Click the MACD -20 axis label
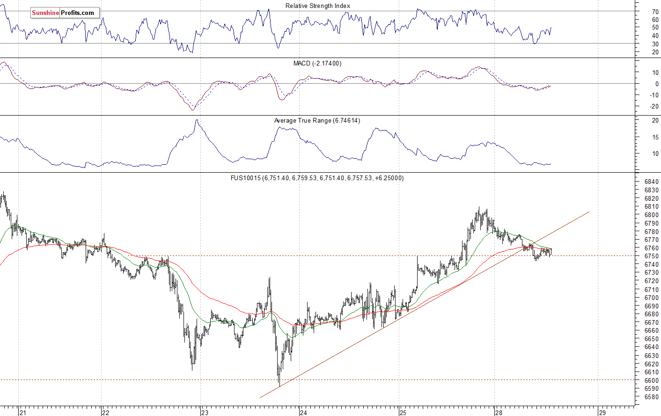Viewport: 661px width, 416px height. pos(654,106)
